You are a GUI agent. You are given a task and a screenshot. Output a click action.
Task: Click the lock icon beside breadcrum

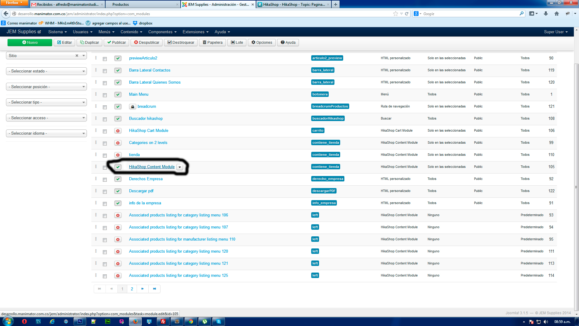[132, 107]
